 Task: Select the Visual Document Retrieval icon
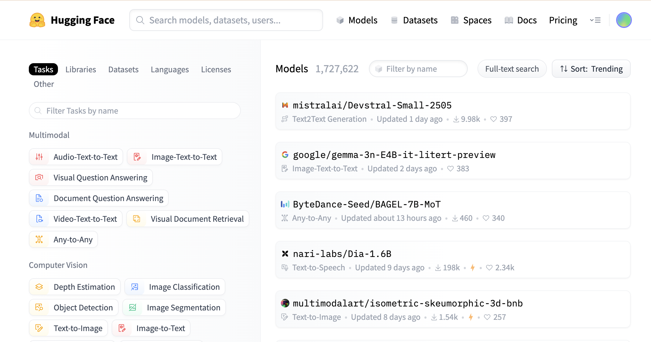tap(137, 219)
